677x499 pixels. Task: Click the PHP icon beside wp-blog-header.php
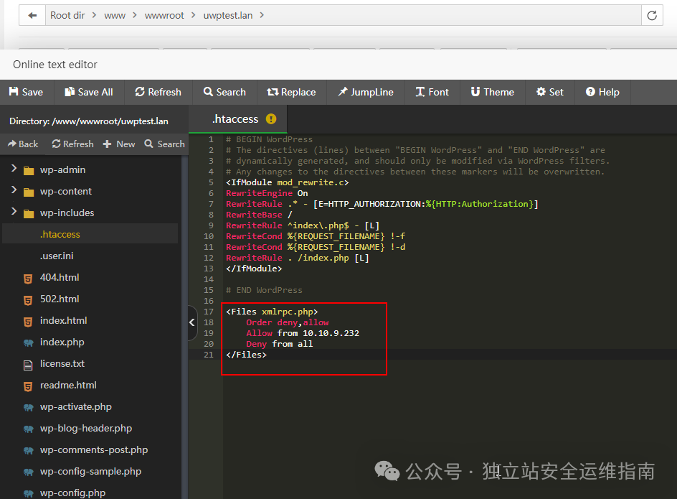29,429
